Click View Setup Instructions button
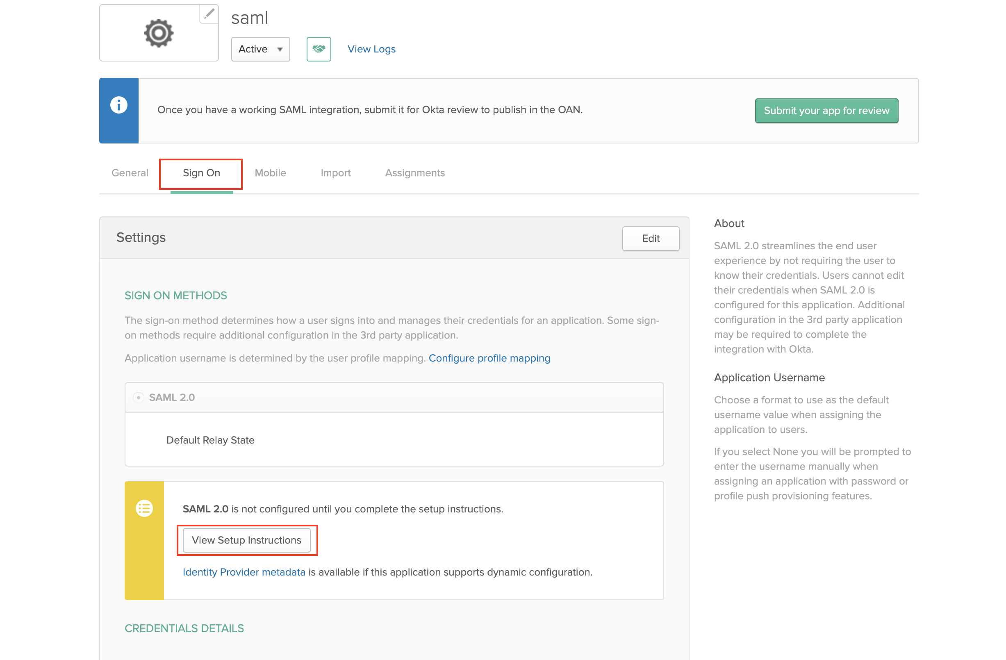 tap(246, 540)
